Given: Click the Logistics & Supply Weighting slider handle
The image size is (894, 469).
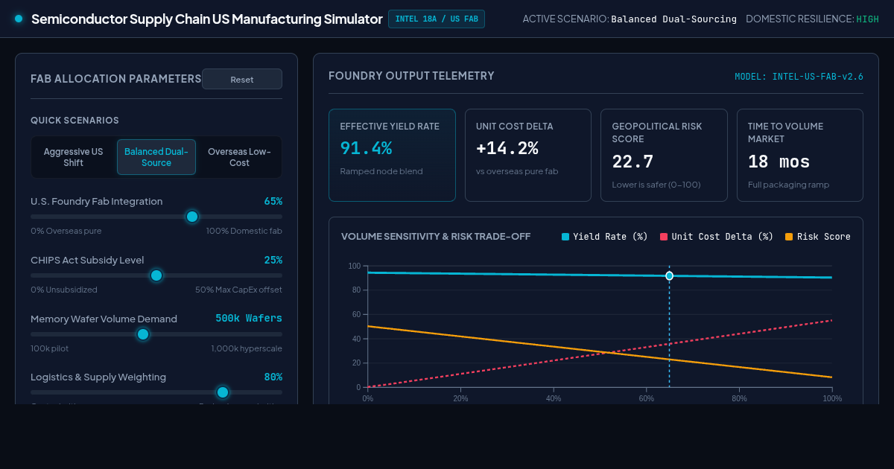Looking at the screenshot, I should [x=222, y=392].
